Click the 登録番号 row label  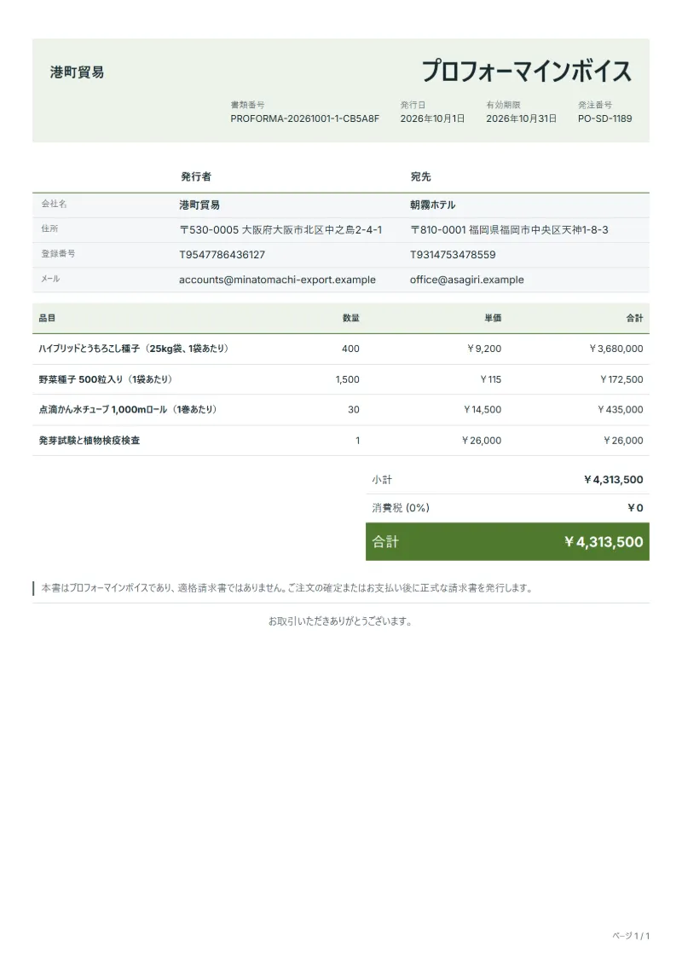point(59,253)
